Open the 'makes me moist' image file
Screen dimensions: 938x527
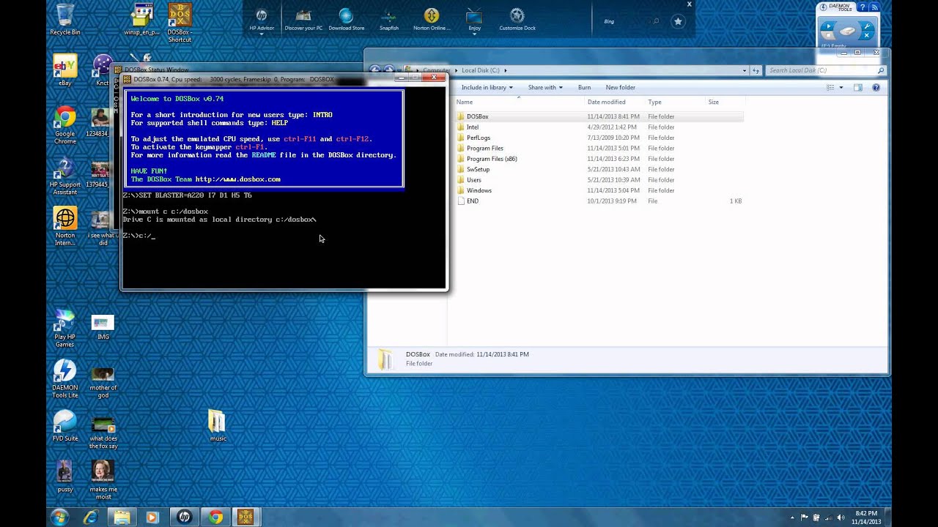103,480
